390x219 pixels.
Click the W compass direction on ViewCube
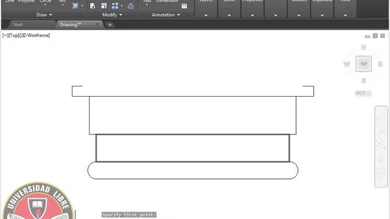tap(347, 64)
